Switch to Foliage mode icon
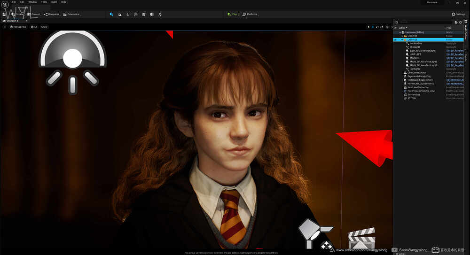Screen dimensions: 470x255 click(128, 14)
